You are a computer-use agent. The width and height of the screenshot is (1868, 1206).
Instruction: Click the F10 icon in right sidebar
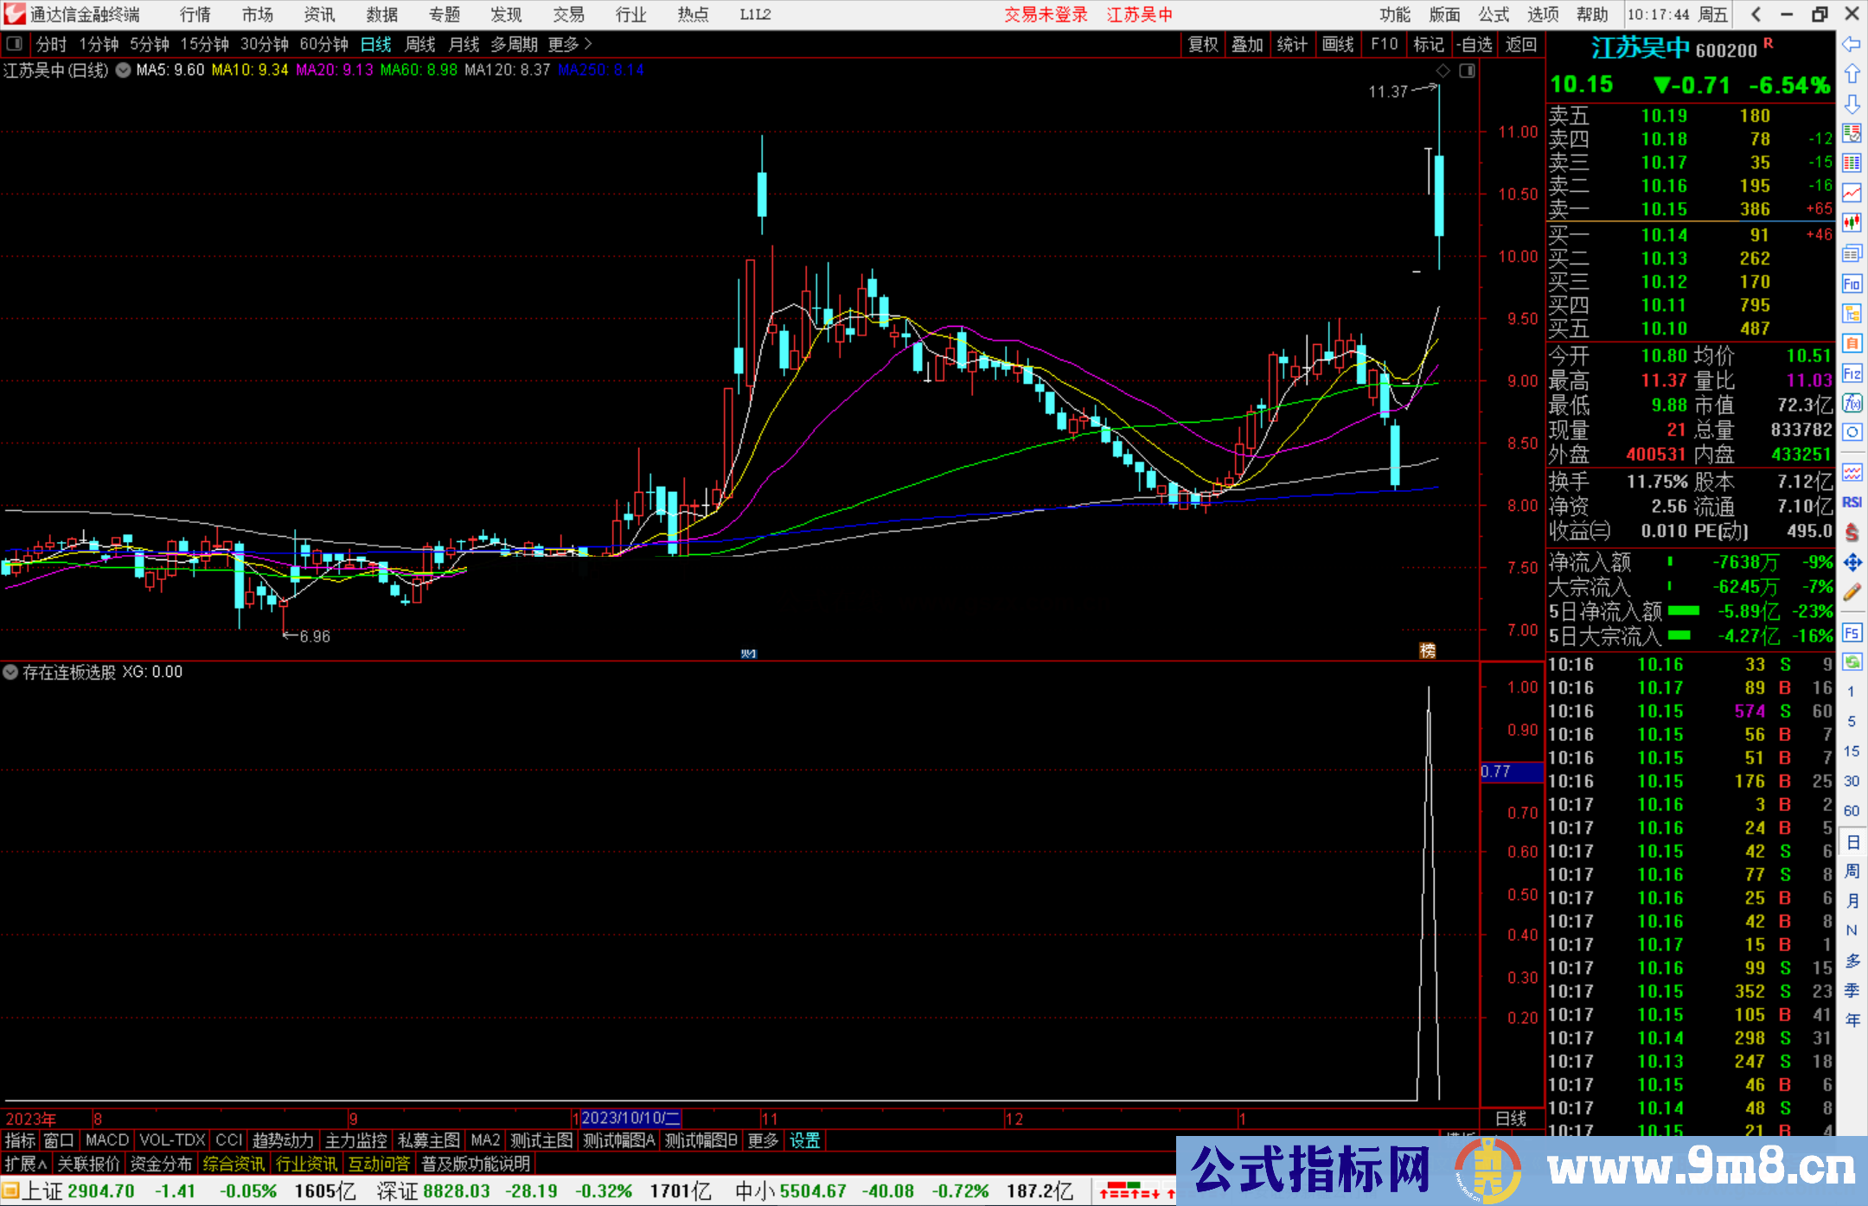pos(1852,284)
